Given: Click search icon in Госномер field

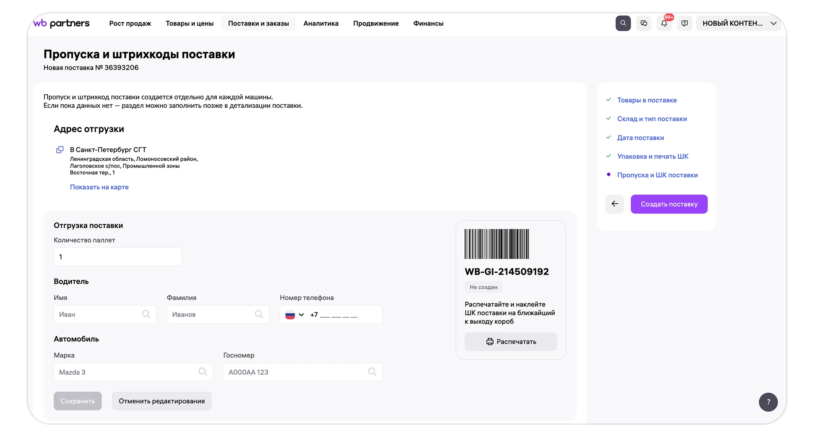Looking at the screenshot, I should [372, 372].
